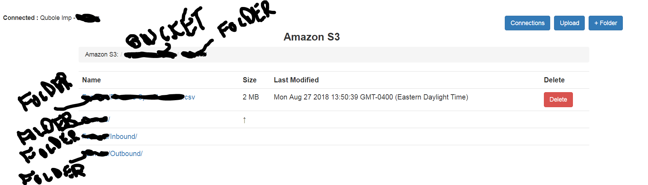
Task: Open the Connections page
Action: [527, 23]
